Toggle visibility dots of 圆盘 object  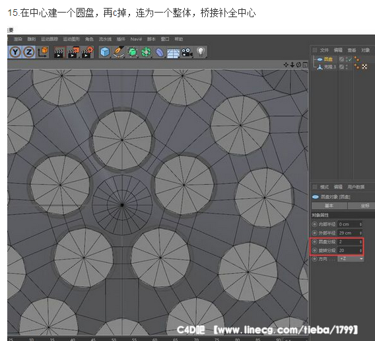tap(347, 59)
